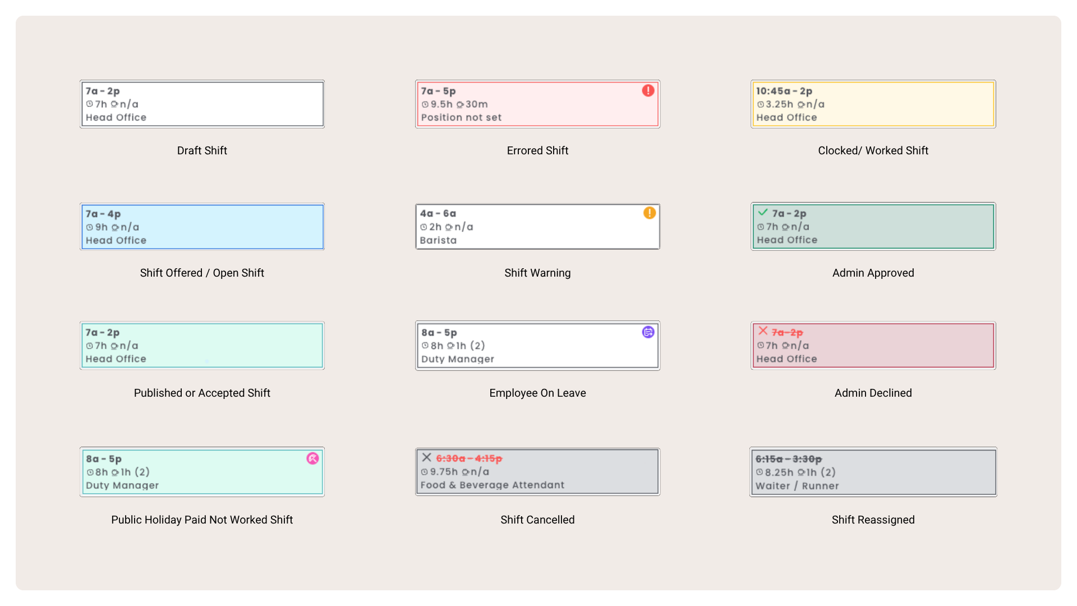Click the pink public holiday icon

tap(312, 458)
